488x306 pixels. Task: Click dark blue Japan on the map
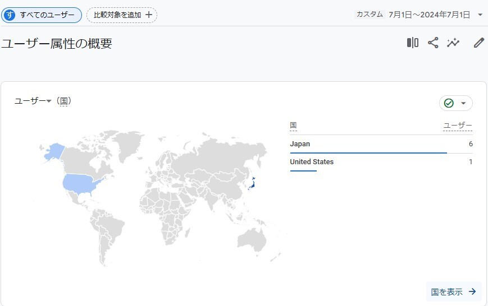tap(252, 184)
